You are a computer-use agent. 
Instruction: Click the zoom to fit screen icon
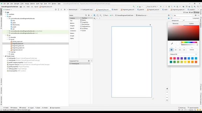click(x=167, y=100)
